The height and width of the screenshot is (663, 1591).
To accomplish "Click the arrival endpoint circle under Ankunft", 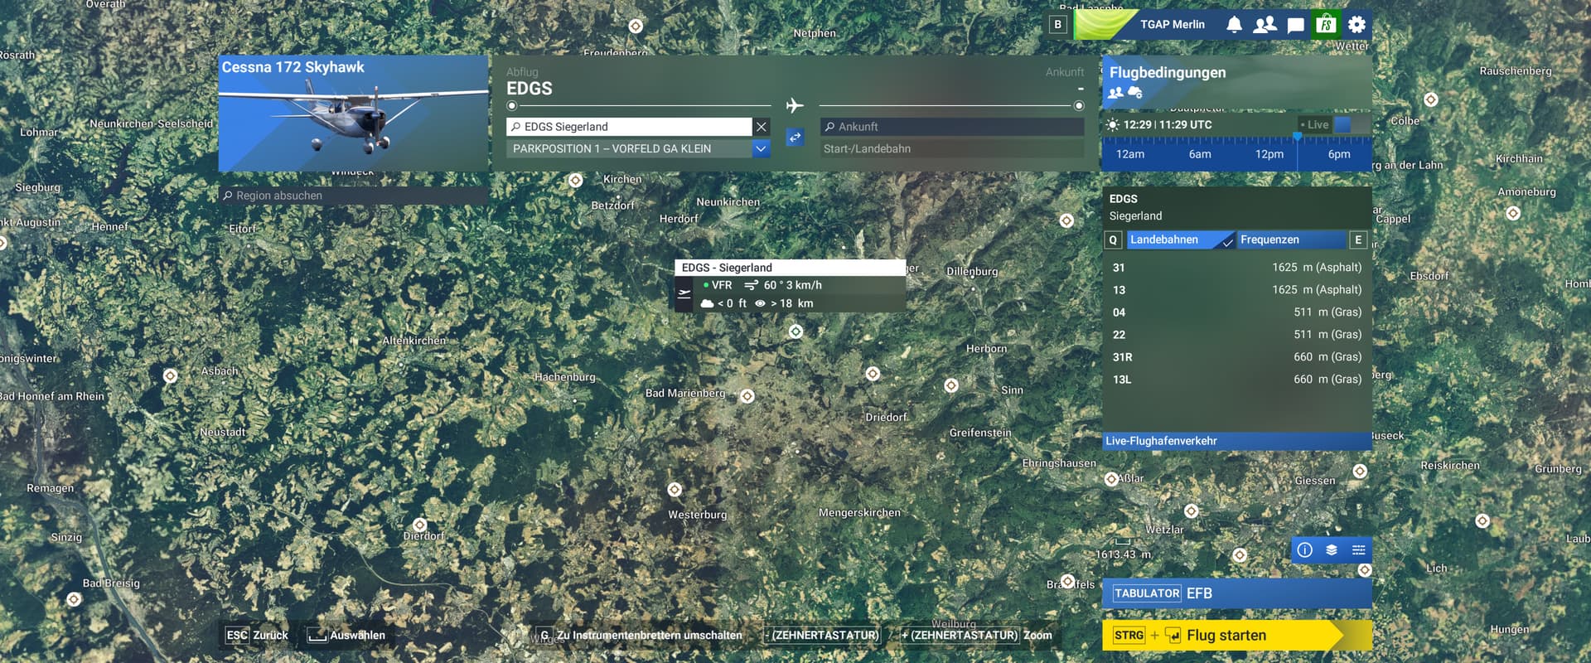I will pyautogui.click(x=1078, y=106).
